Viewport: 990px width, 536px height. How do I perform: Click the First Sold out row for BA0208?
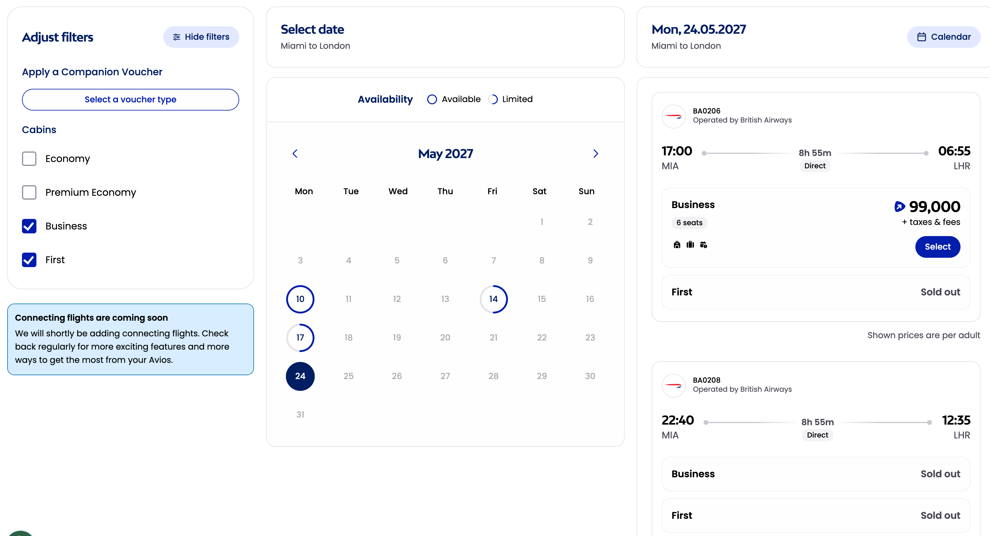click(815, 516)
